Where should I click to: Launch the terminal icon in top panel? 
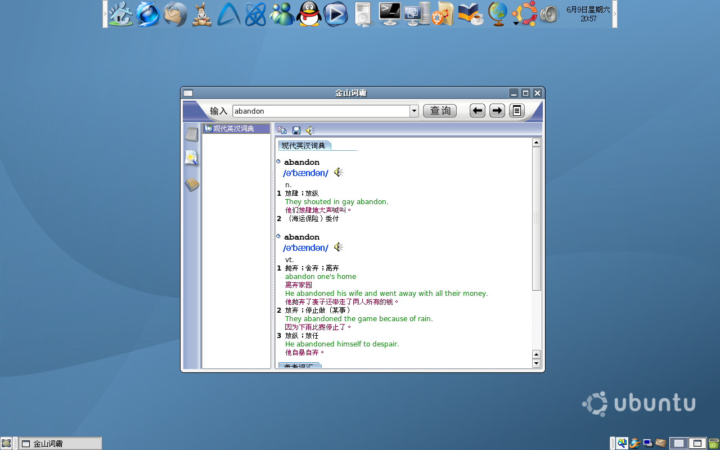(x=390, y=14)
